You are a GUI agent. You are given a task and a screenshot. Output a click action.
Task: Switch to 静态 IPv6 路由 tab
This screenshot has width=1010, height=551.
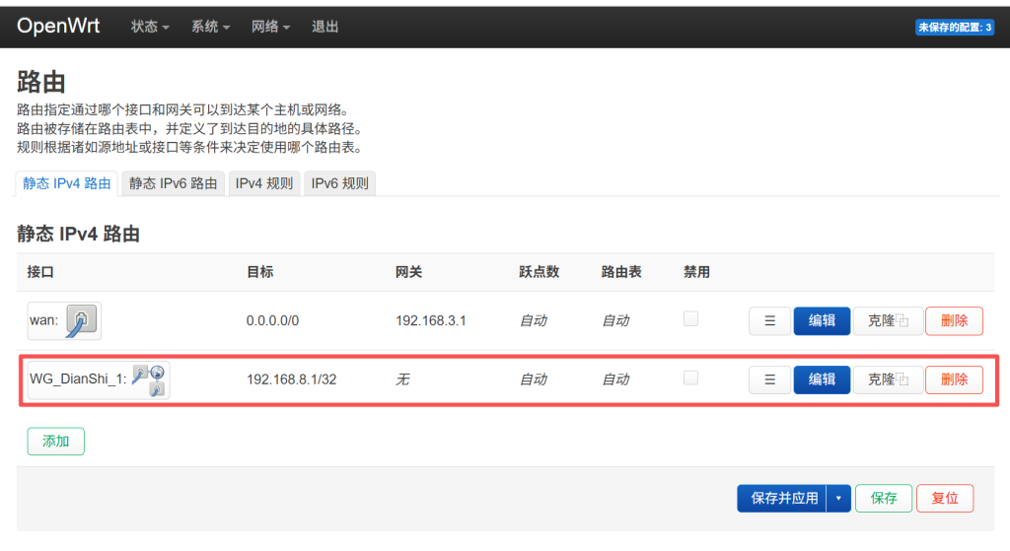(x=174, y=183)
